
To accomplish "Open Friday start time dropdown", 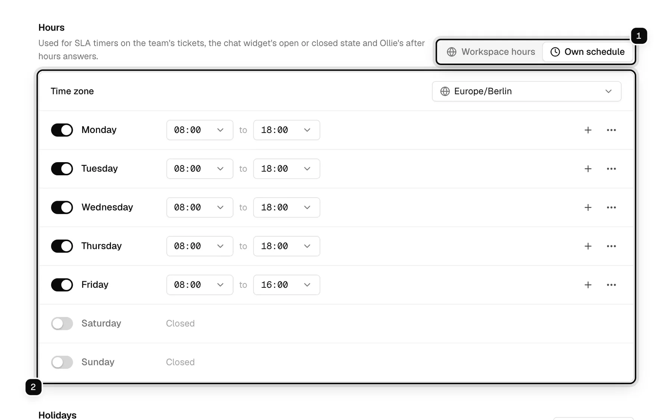I will pyautogui.click(x=200, y=285).
